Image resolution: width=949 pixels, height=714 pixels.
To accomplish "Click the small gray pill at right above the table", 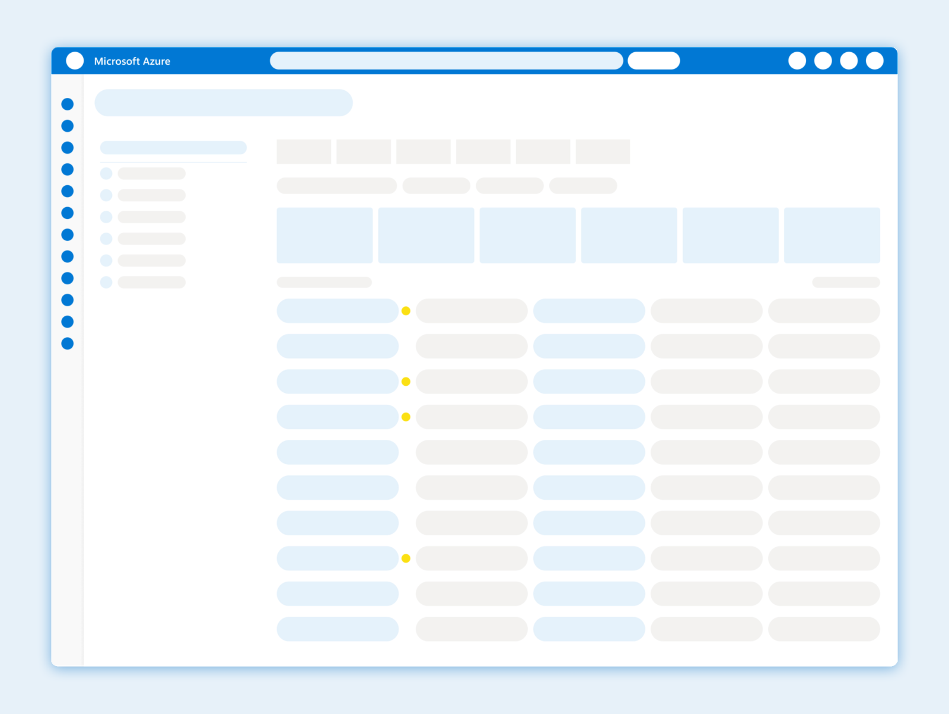I will pyautogui.click(x=846, y=283).
